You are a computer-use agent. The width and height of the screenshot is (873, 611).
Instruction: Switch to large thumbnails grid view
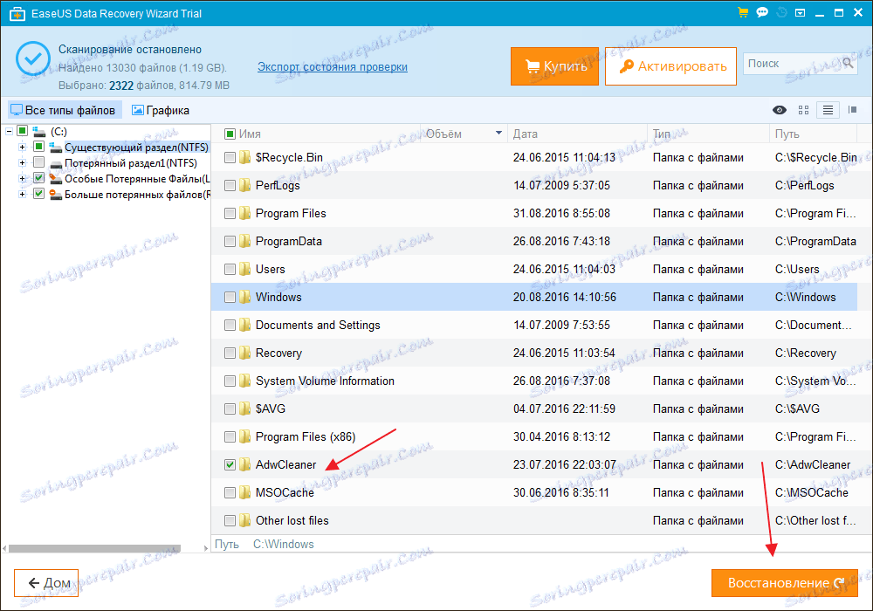803,110
